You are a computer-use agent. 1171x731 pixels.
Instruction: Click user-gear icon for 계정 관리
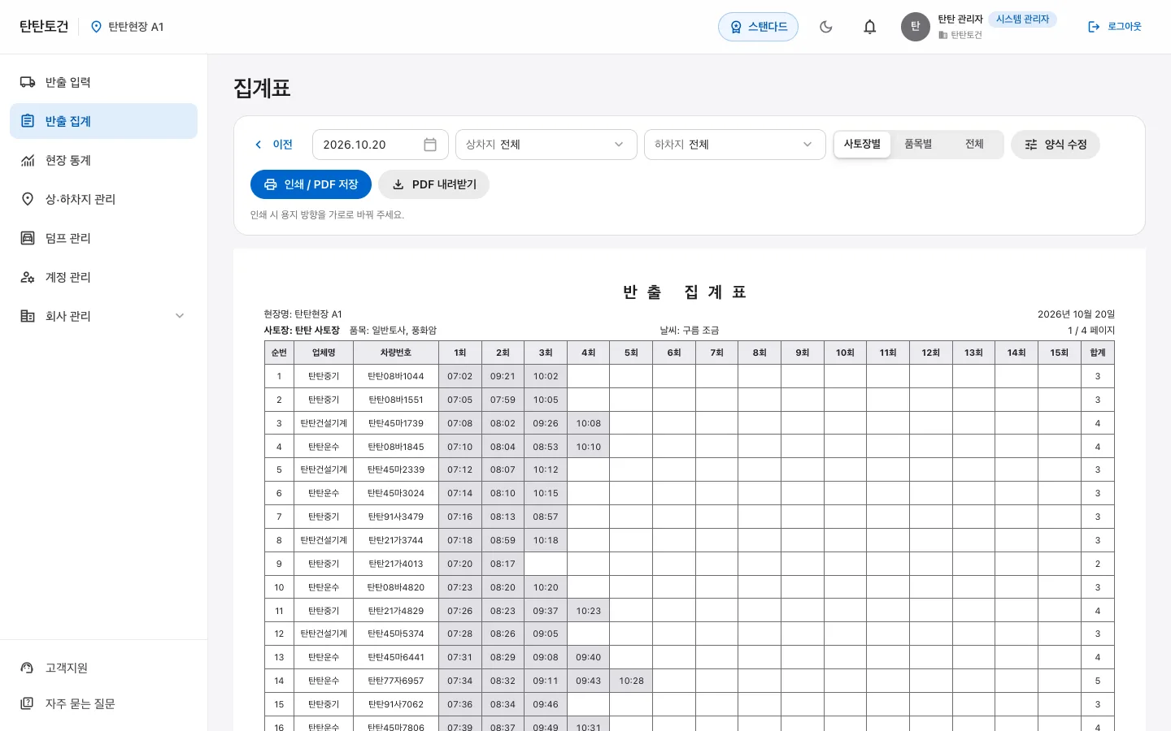28,277
